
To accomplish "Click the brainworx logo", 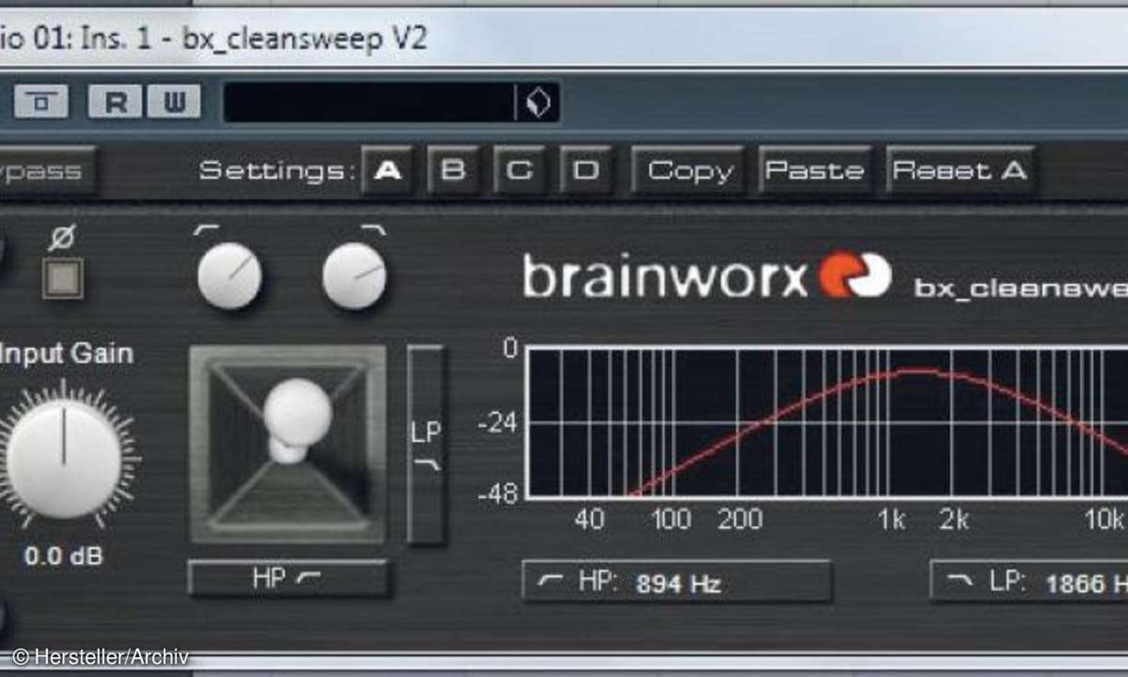I will tap(707, 276).
